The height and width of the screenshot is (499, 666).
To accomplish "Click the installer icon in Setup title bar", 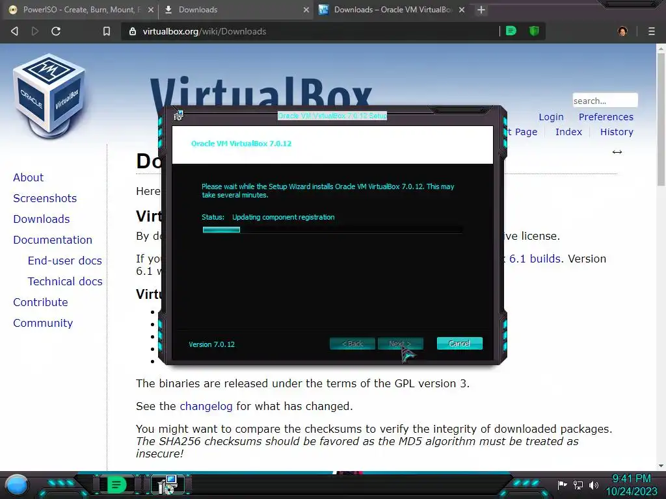I will tap(178, 115).
